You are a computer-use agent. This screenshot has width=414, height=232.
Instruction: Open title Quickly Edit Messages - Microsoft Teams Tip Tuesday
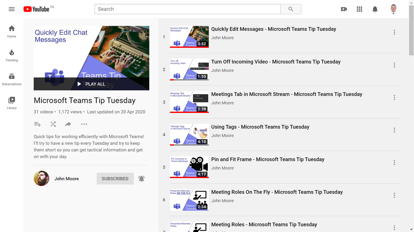coord(274,29)
